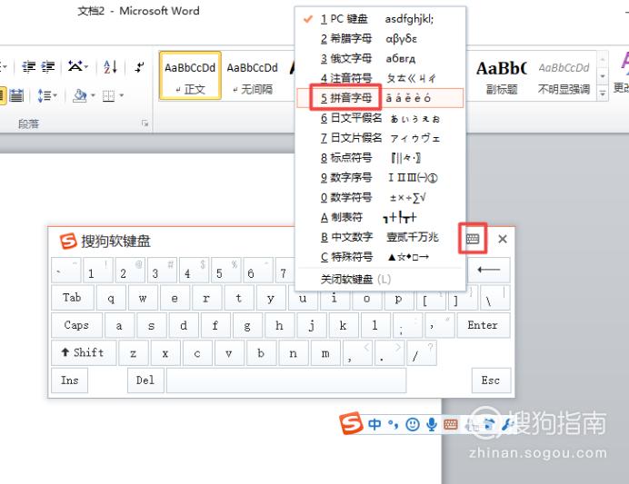Toggle Caps key on soft keyboard

76,325
